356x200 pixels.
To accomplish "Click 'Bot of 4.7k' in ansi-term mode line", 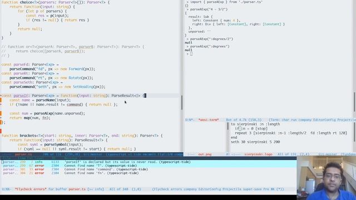I will click(236, 120).
